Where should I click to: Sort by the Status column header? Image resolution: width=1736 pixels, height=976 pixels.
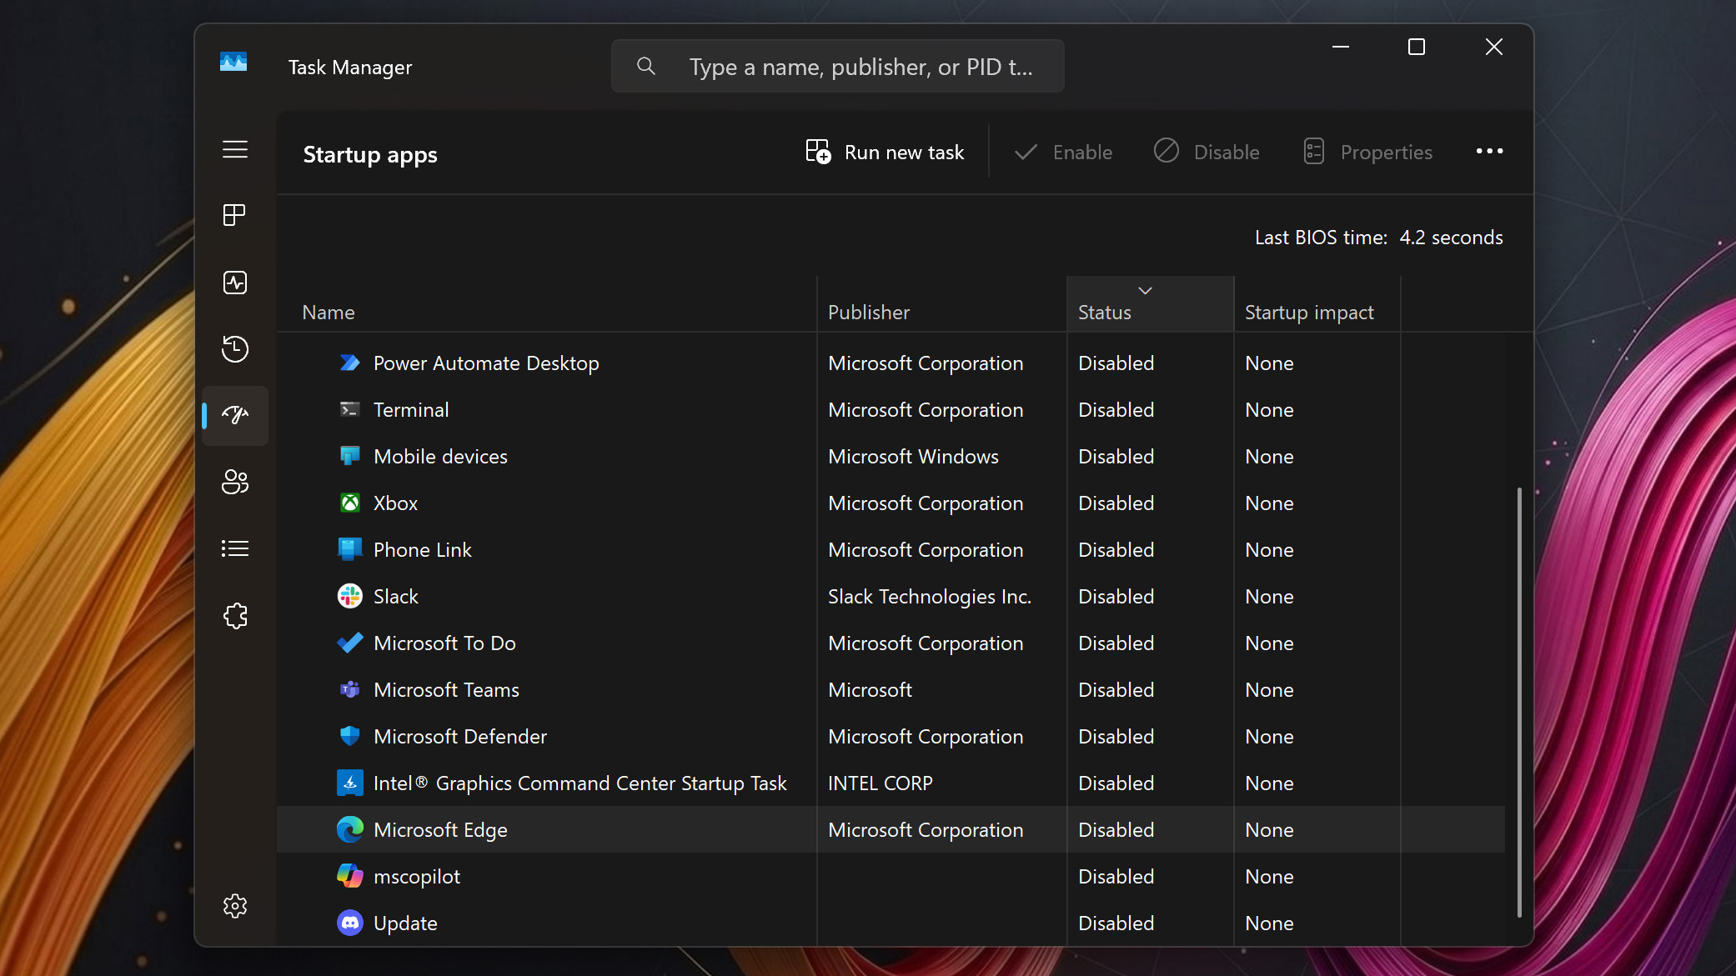click(1150, 304)
